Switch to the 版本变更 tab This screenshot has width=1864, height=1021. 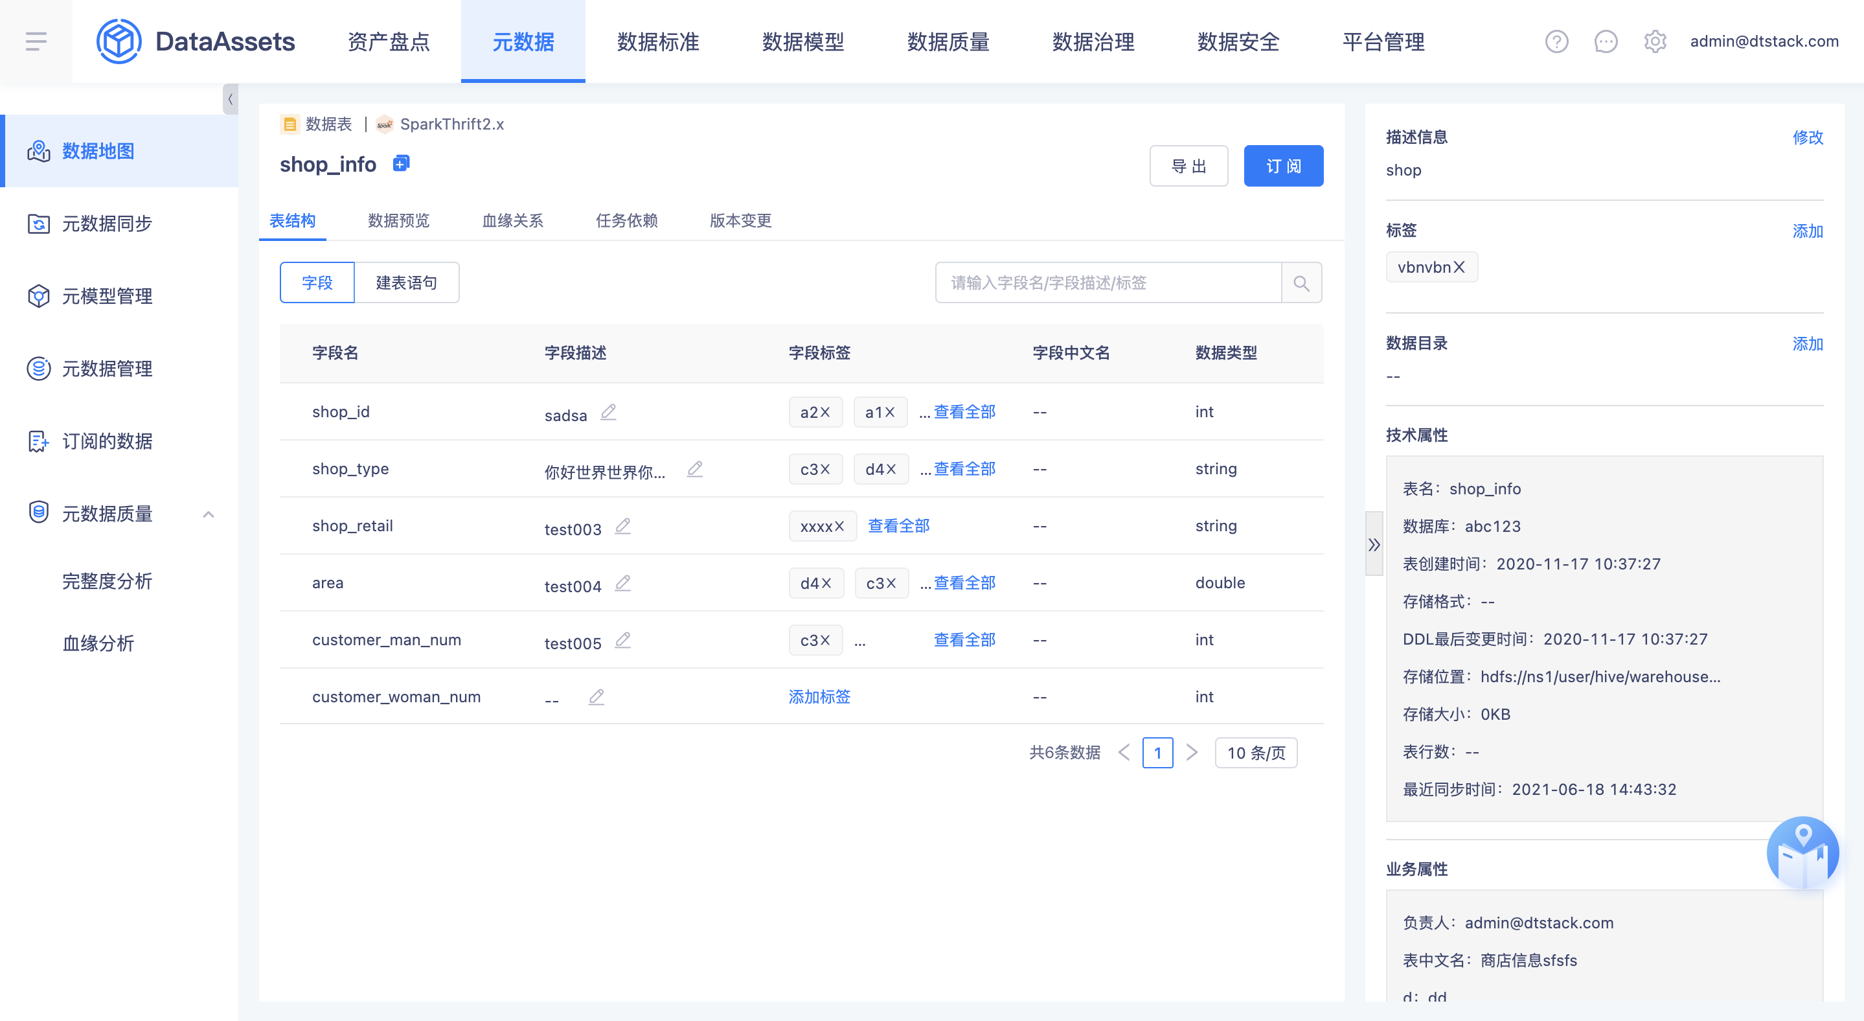740,221
